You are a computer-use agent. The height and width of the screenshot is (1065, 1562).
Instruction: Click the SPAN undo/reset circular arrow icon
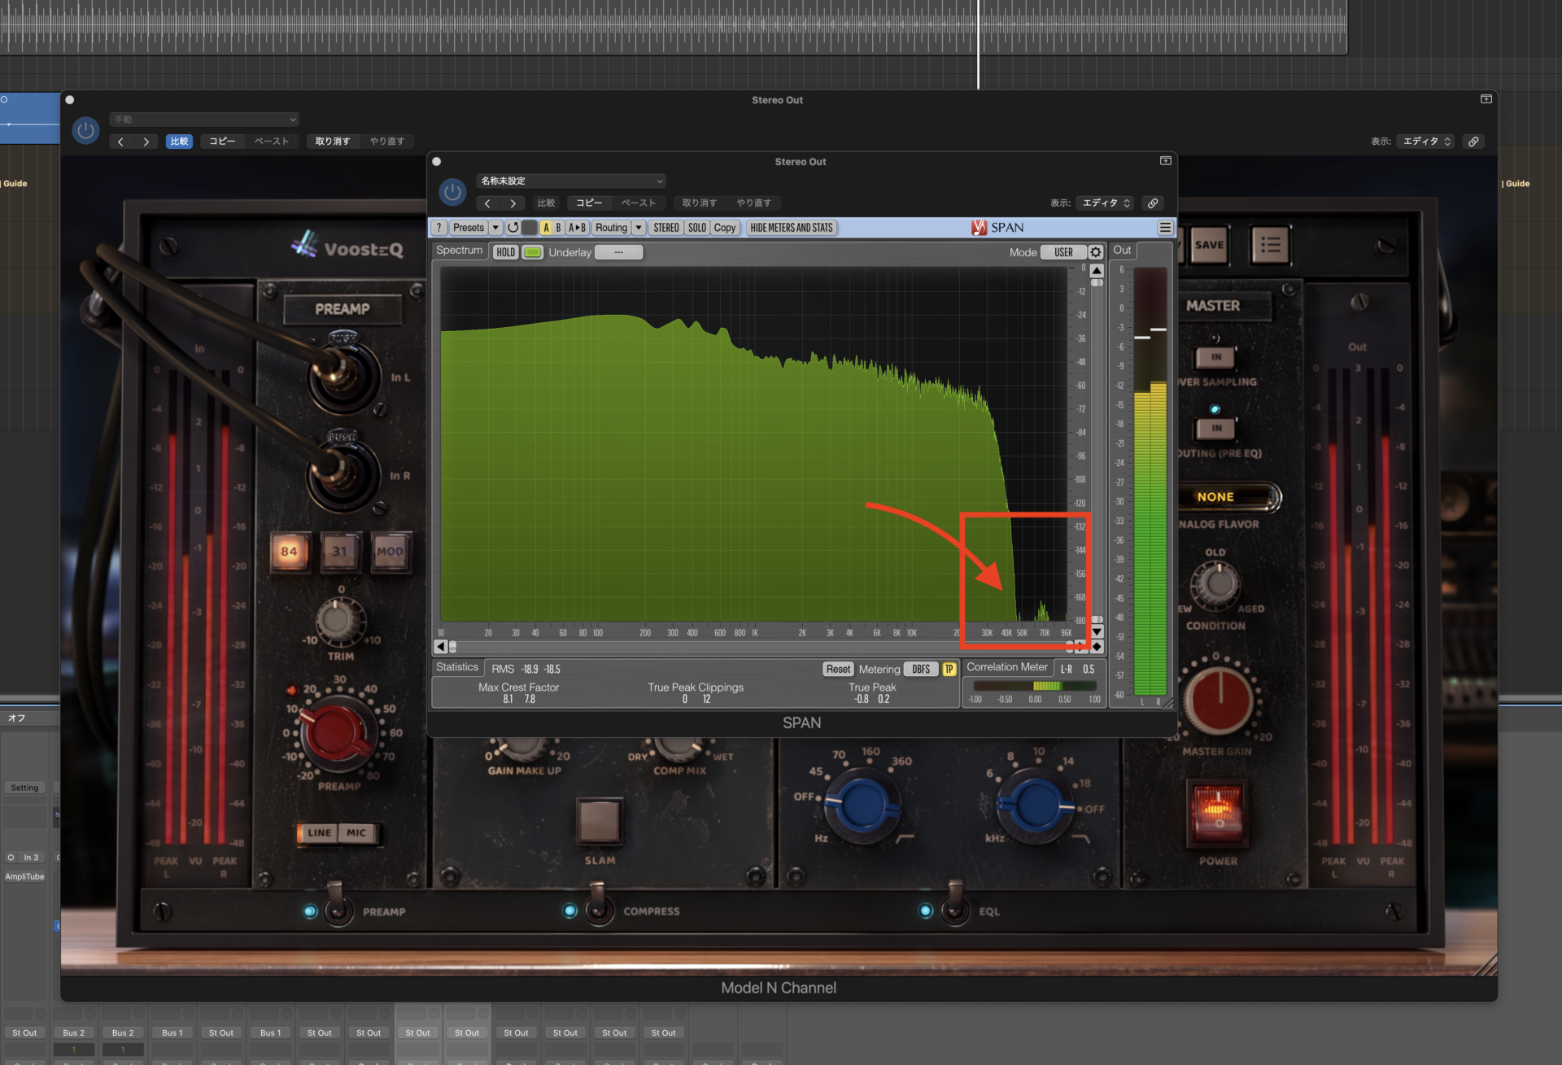(513, 228)
